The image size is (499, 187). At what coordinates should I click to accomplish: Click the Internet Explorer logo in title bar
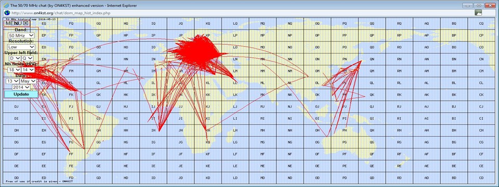[6, 5]
